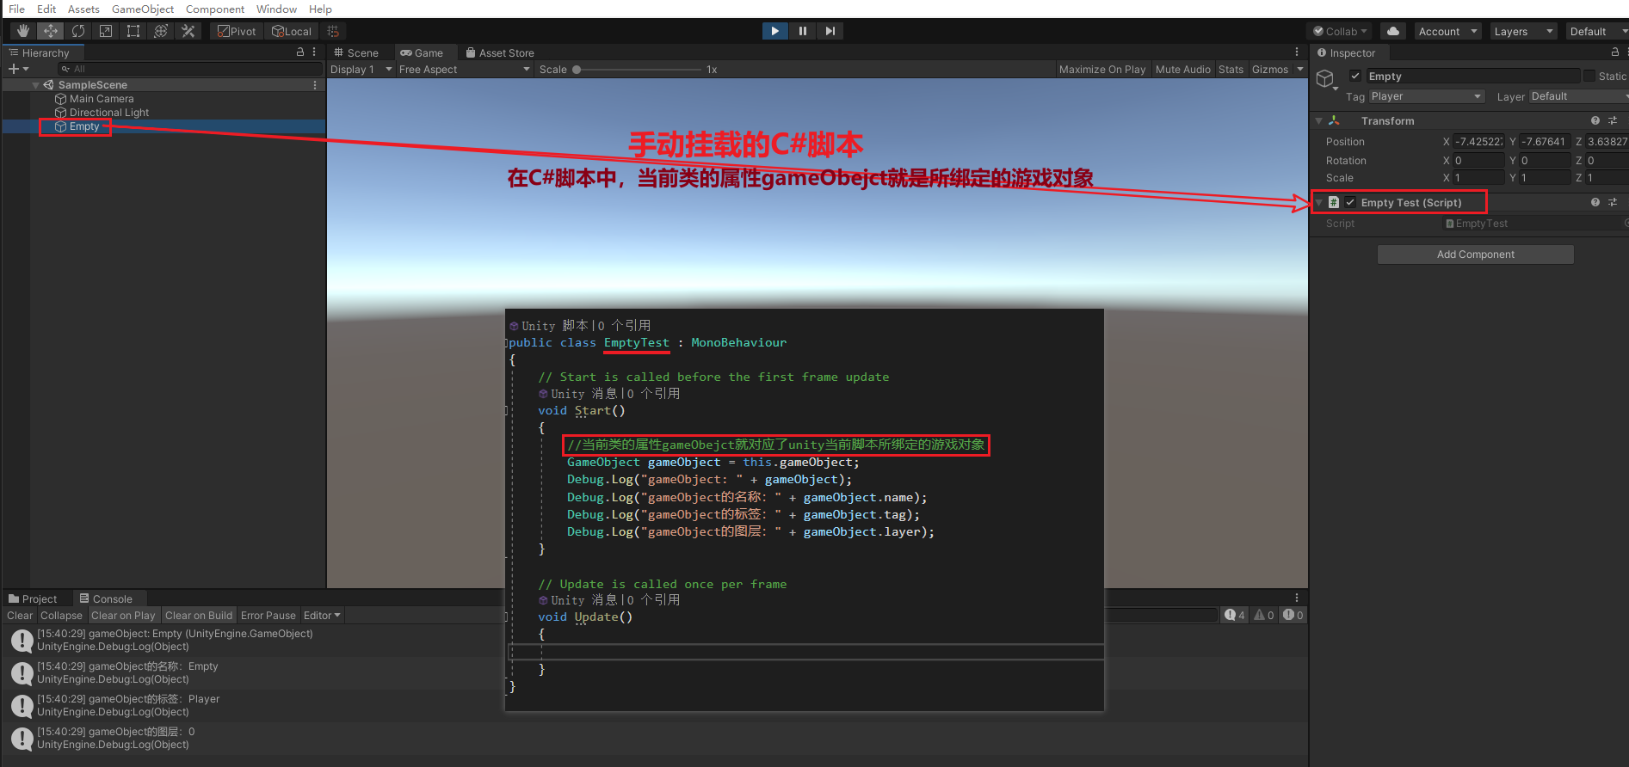
Task: Click the Add Component button
Action: [x=1475, y=255]
